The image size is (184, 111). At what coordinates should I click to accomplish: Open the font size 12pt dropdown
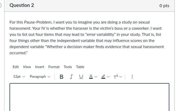pos(19,77)
